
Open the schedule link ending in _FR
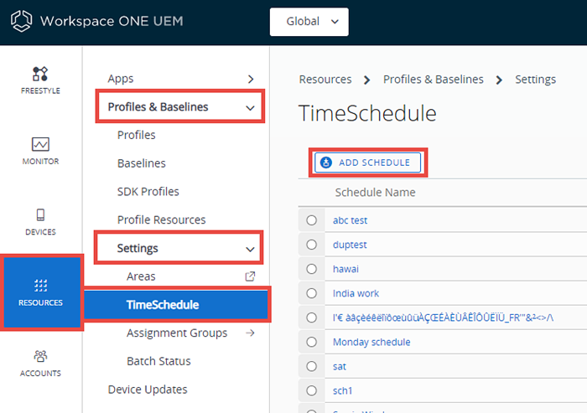[443, 317]
